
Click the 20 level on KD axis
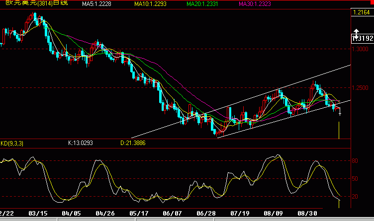(x=355, y=197)
